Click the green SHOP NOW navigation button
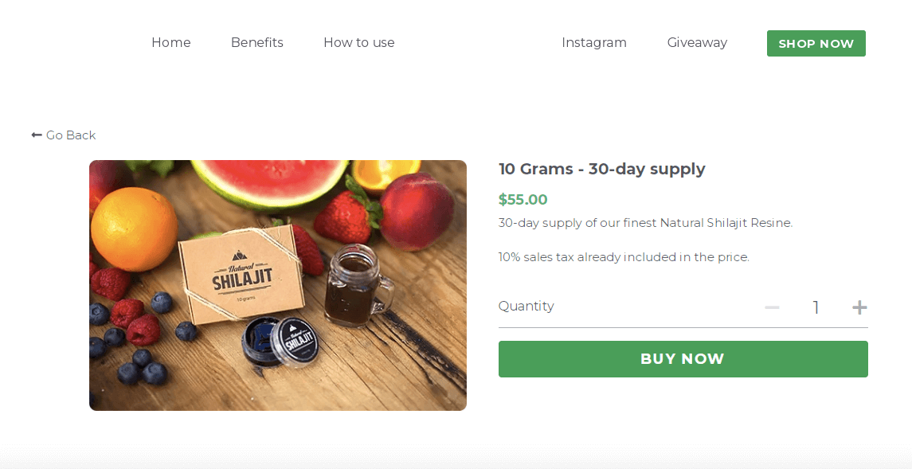Viewport: 912px width, 469px height. click(x=816, y=43)
